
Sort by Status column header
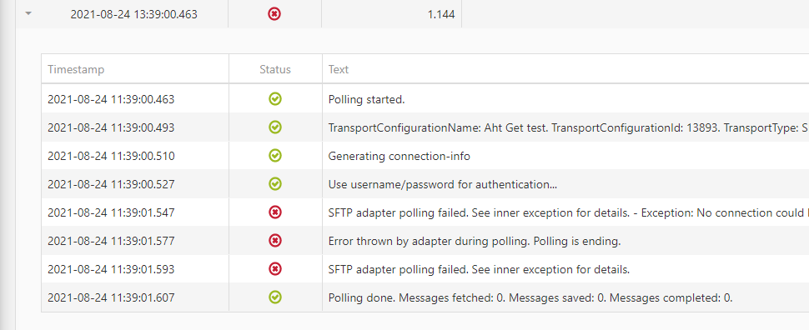(275, 69)
